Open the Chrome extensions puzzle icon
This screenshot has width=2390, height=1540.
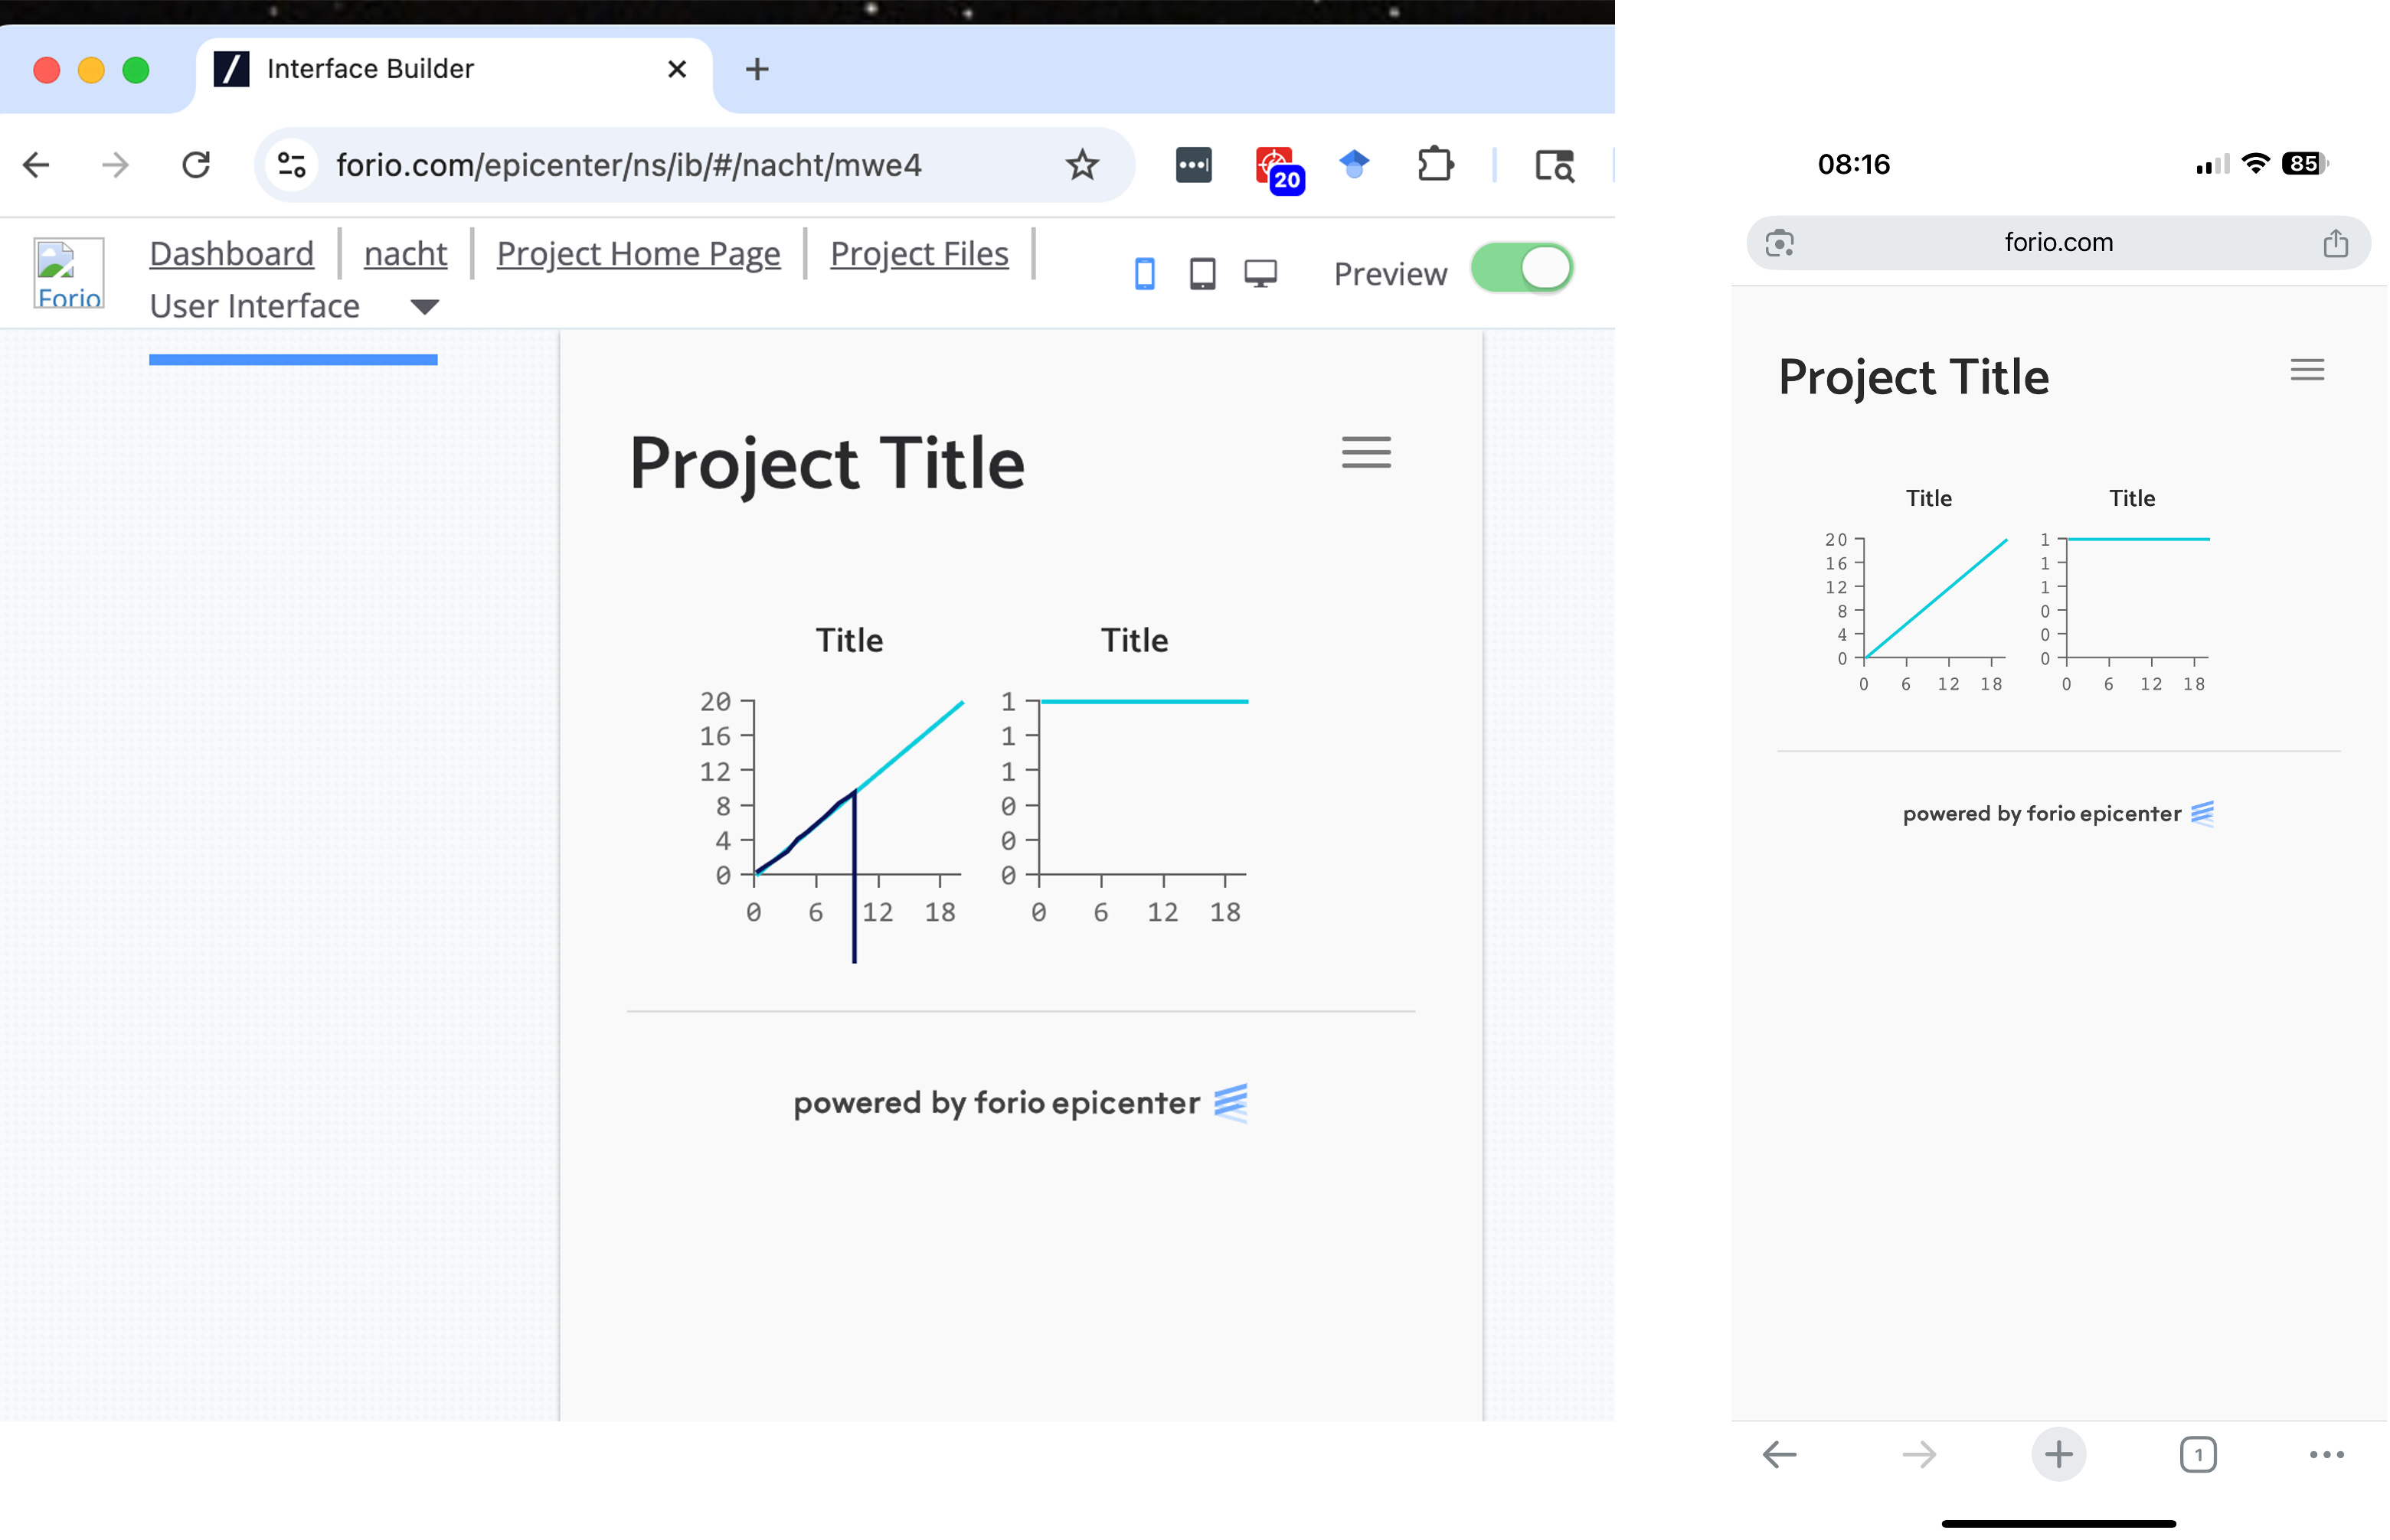click(1434, 164)
